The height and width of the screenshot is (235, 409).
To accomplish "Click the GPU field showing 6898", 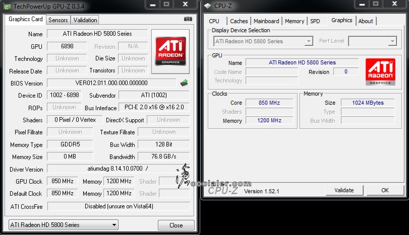I will 67,46.
